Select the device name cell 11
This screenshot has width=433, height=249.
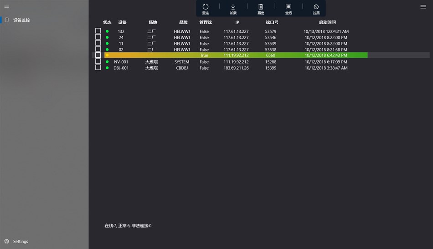pyautogui.click(x=121, y=44)
